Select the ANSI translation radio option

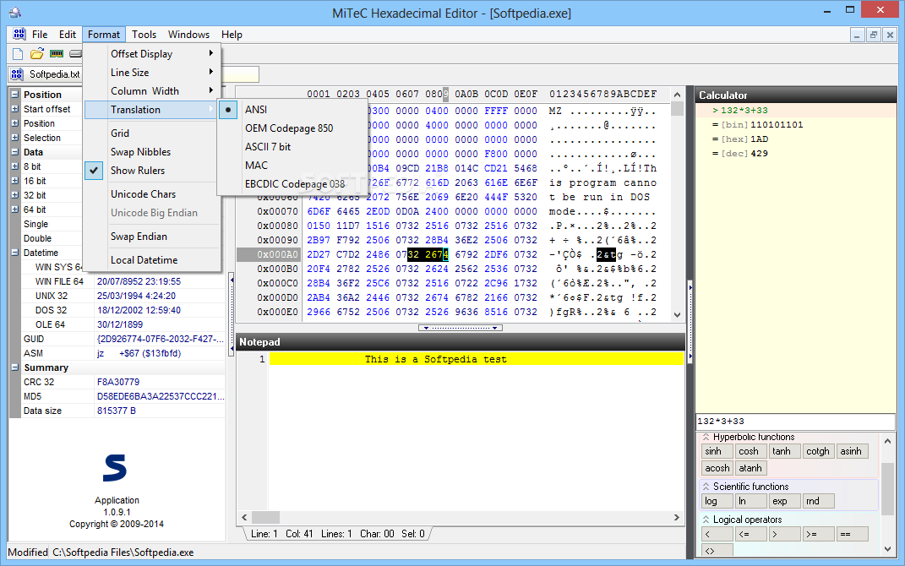(x=228, y=110)
